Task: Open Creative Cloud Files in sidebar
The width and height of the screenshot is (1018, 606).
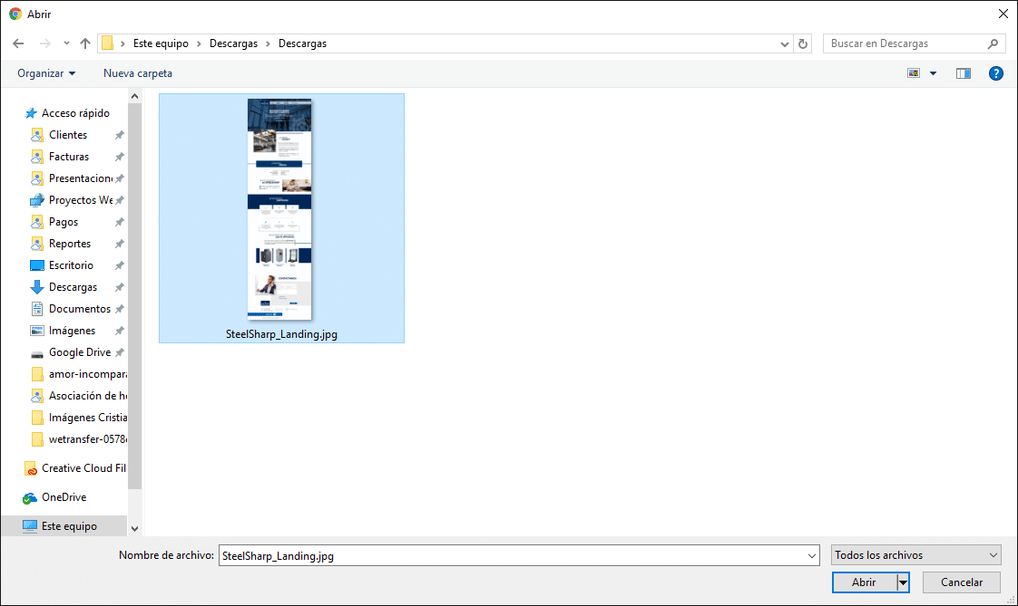Action: click(83, 468)
